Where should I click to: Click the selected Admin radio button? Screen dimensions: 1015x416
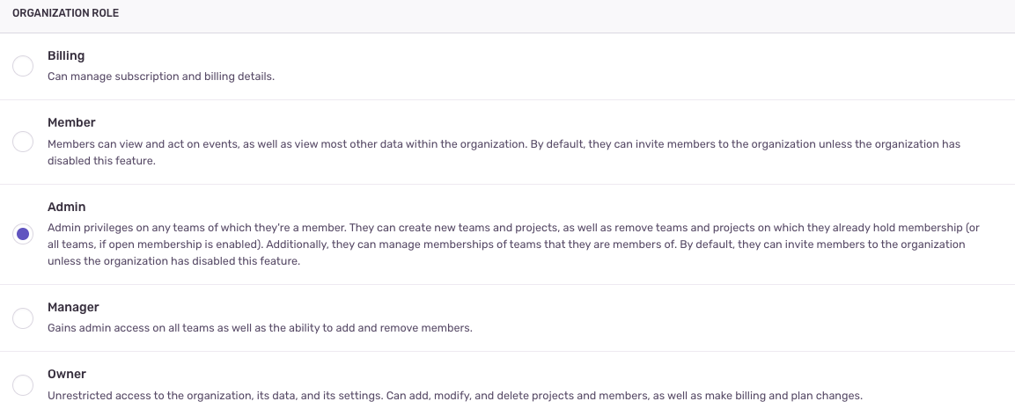(23, 234)
